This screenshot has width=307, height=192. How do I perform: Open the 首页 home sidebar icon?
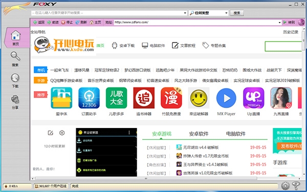coord(16,37)
